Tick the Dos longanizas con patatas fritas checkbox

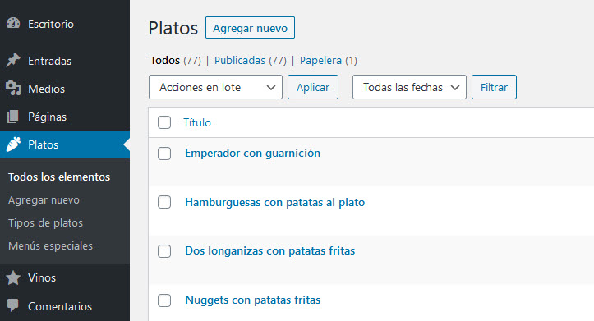tap(164, 251)
